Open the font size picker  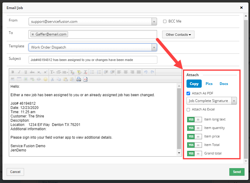(x=59, y=72)
